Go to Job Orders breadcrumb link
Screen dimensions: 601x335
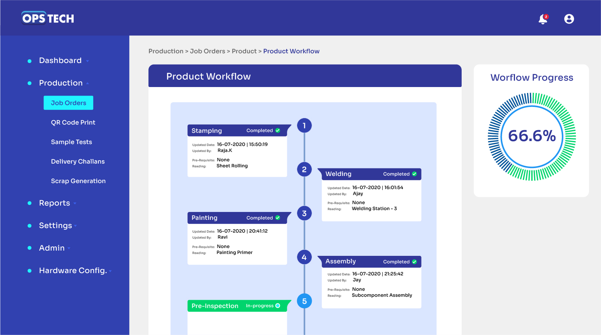207,51
